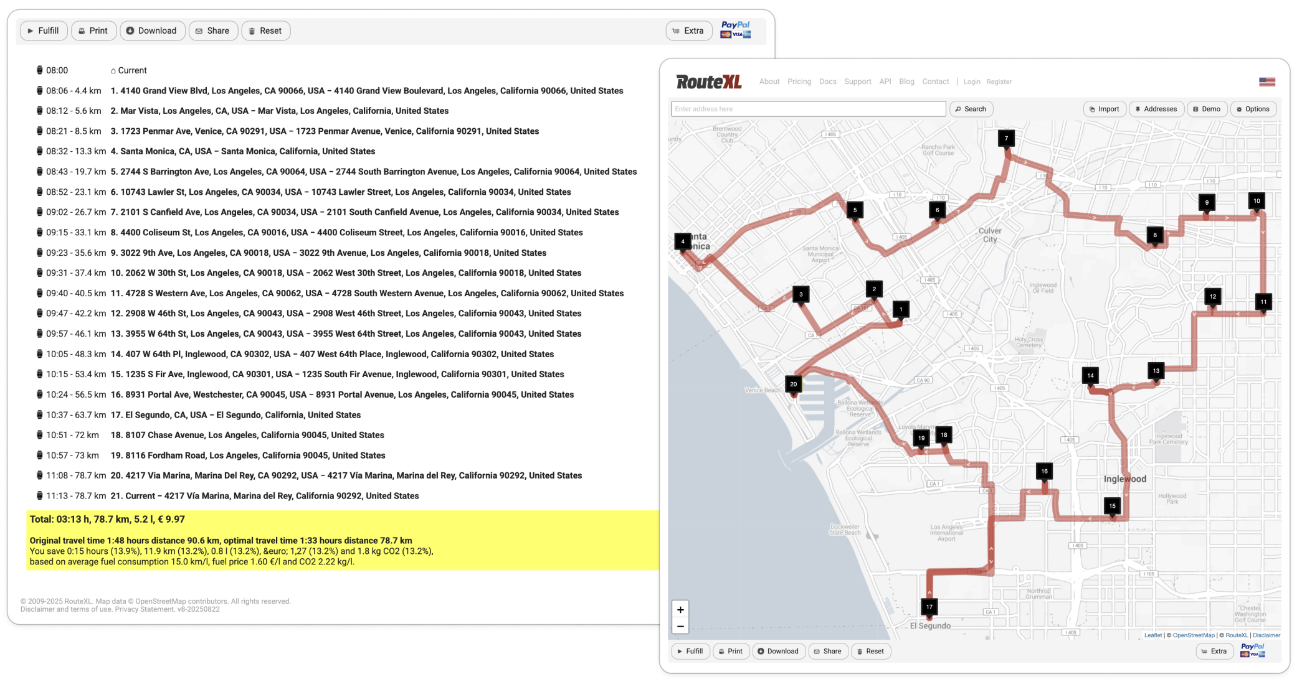This screenshot has height=687, width=1302.
Task: Open the Addresses panel button
Action: tap(1156, 109)
